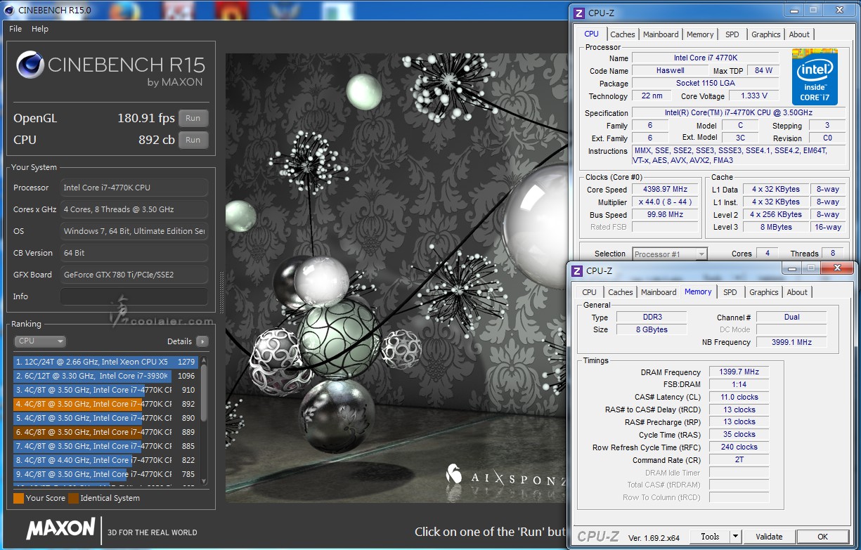
Task: Click the Core Voltage 1.333 V value
Action: click(x=753, y=96)
